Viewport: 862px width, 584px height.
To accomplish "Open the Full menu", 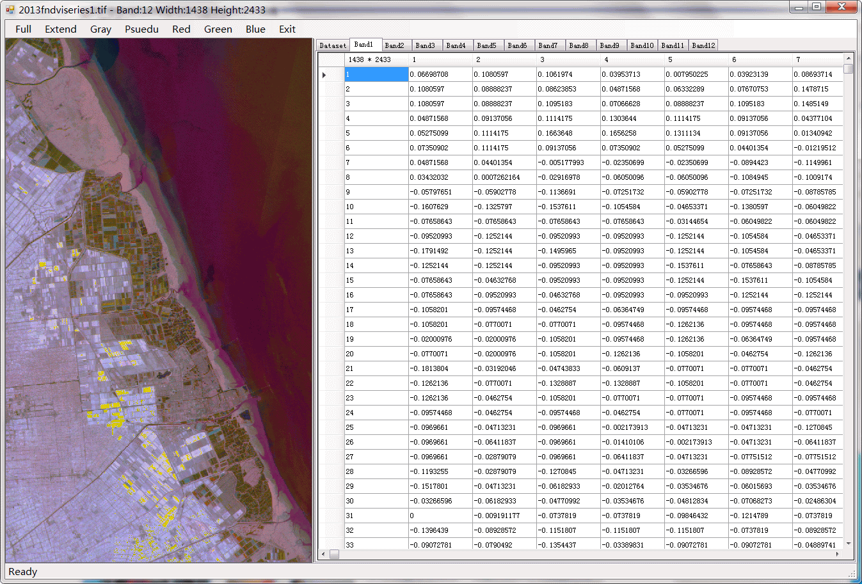I will [x=23, y=29].
